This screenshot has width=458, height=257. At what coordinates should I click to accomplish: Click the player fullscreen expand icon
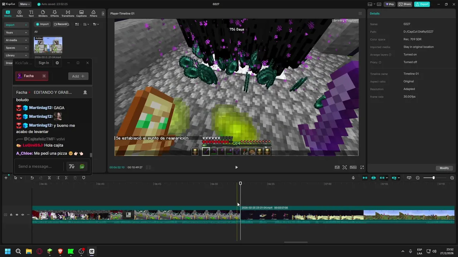tap(362, 167)
